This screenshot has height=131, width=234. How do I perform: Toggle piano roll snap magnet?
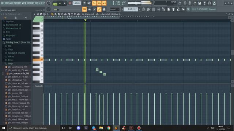pyautogui.click(x=41, y=14)
